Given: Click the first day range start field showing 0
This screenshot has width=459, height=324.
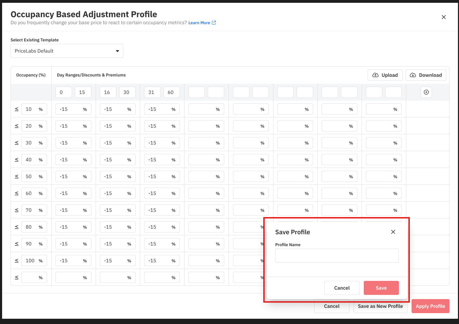Looking at the screenshot, I should click(x=64, y=92).
